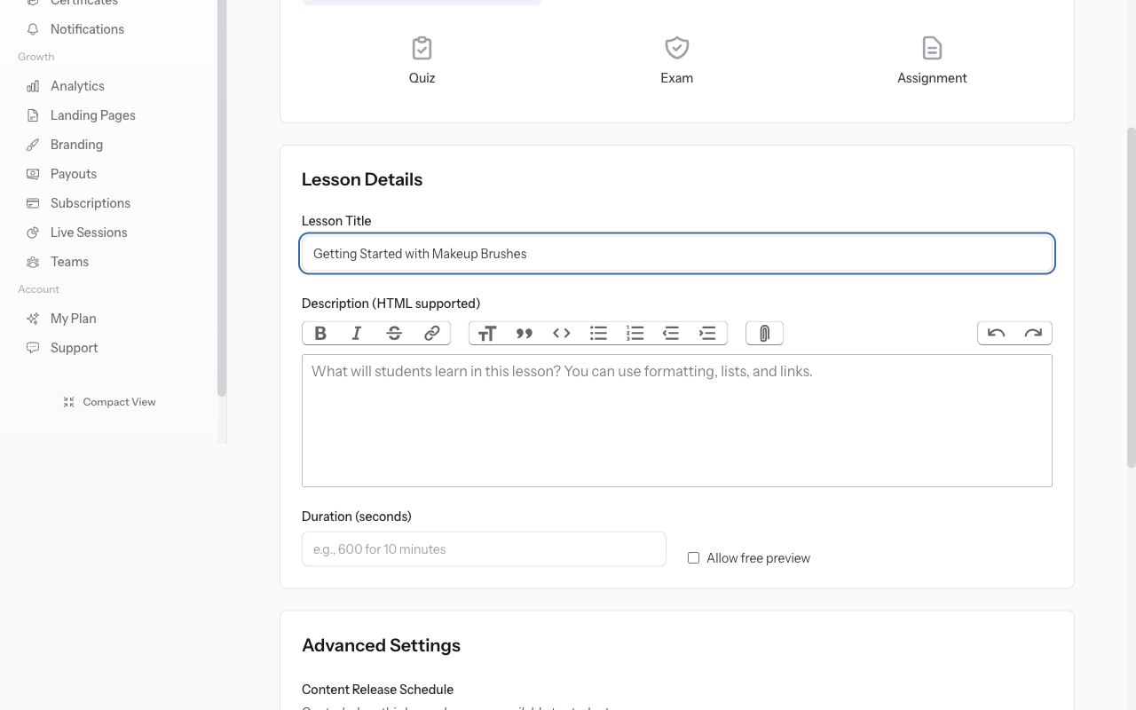Viewport: 1136px width, 710px height.
Task: Toggle strikethrough text formatting
Action: [x=394, y=333]
